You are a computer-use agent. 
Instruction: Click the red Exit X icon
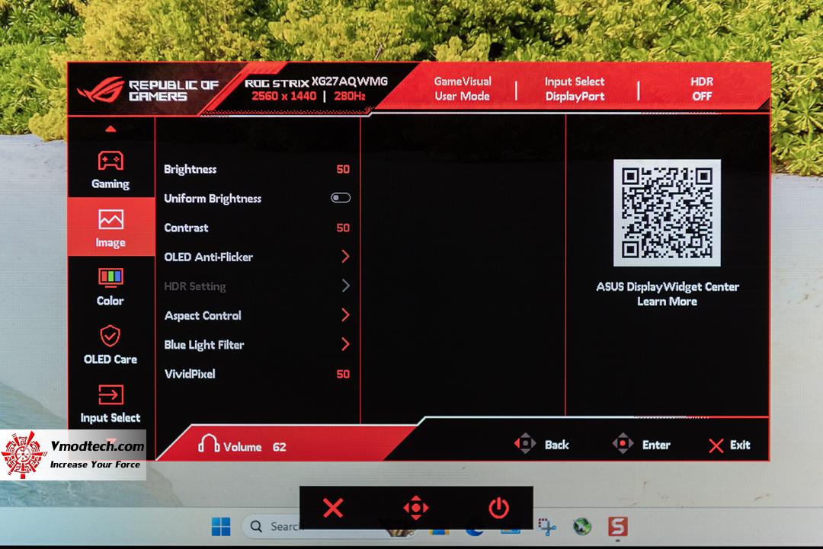pos(716,445)
